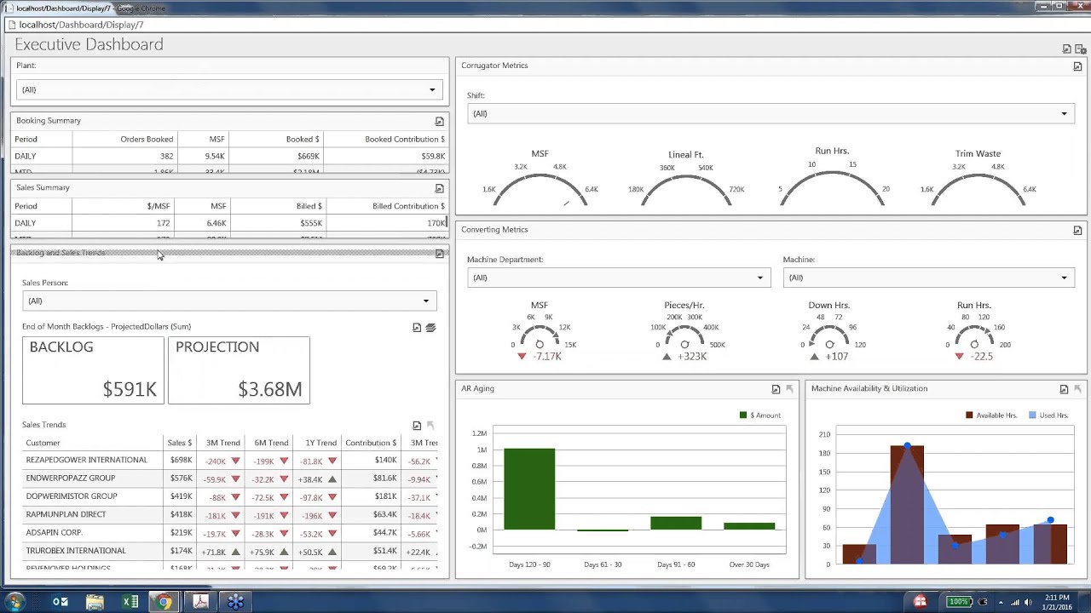The height and width of the screenshot is (613, 1091).
Task: Export the Converting Metrics panel
Action: 1077,231
